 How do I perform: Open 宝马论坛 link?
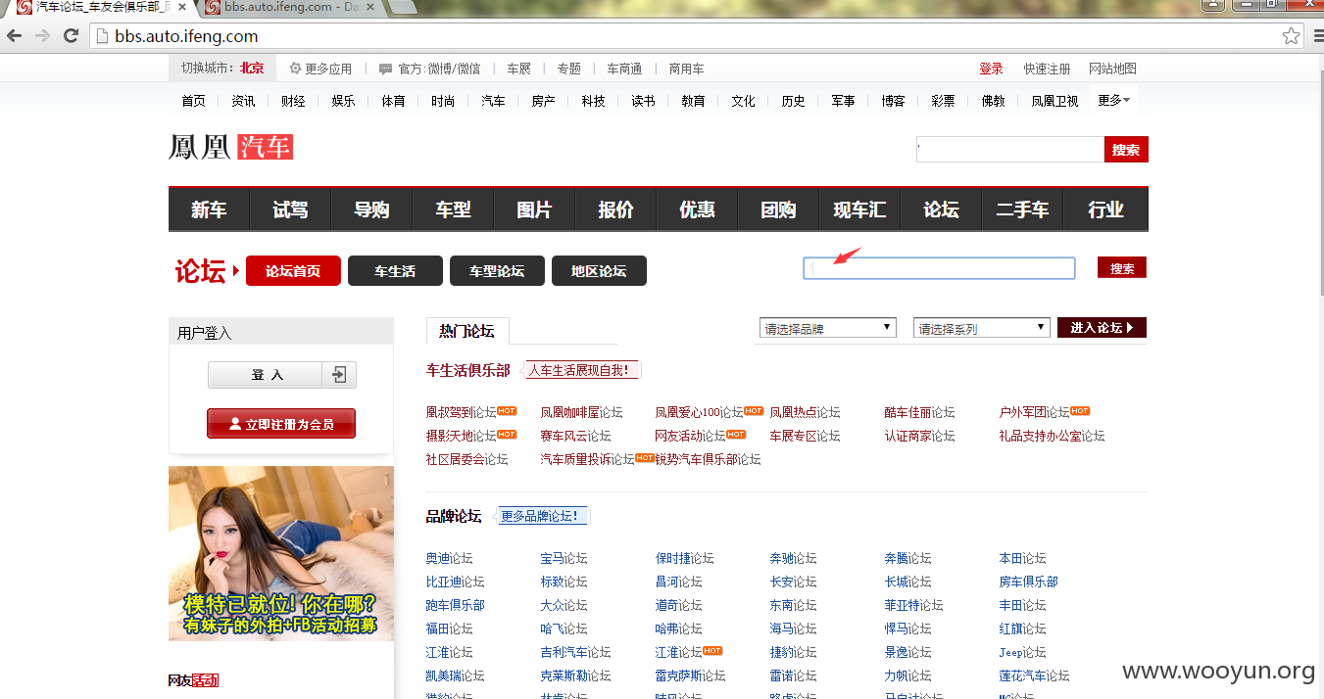click(564, 558)
